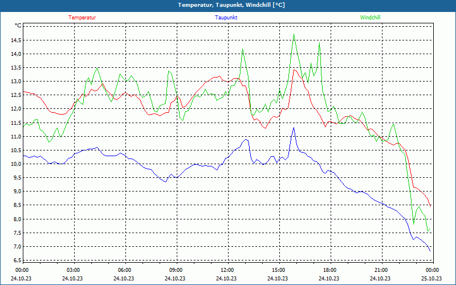Click the 13,0 y-axis value

tap(16, 82)
